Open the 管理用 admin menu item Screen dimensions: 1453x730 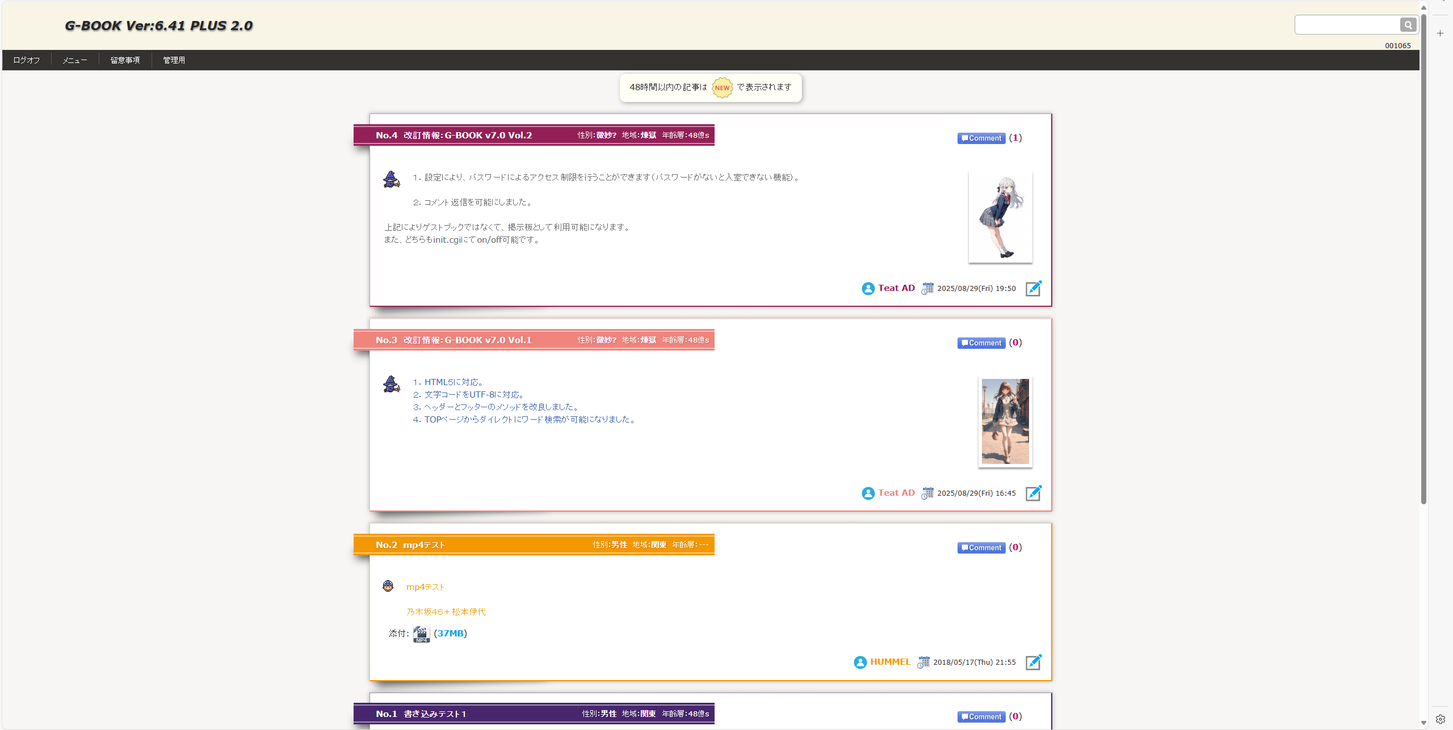pos(174,60)
